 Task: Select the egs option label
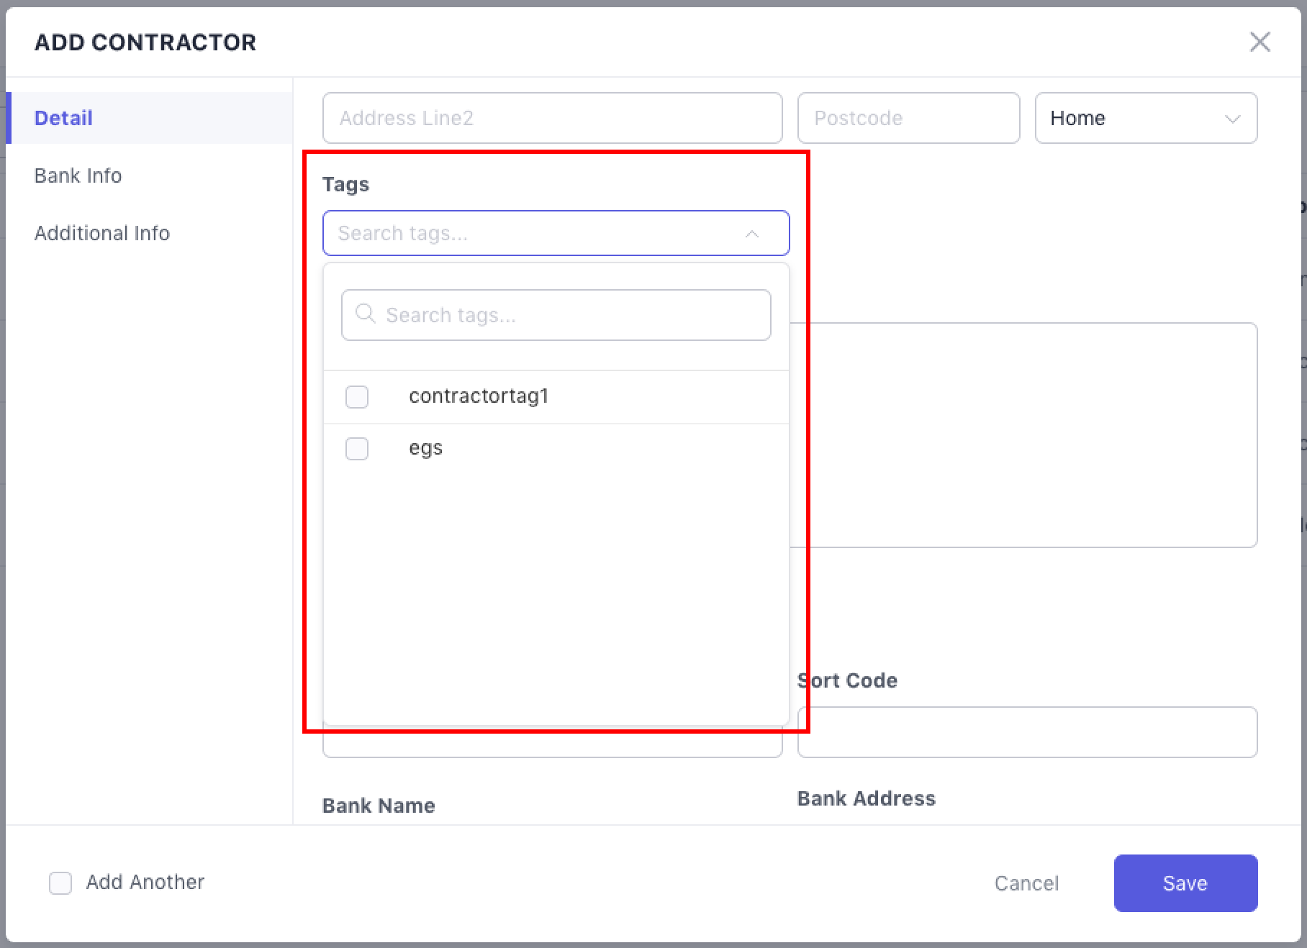coord(425,448)
